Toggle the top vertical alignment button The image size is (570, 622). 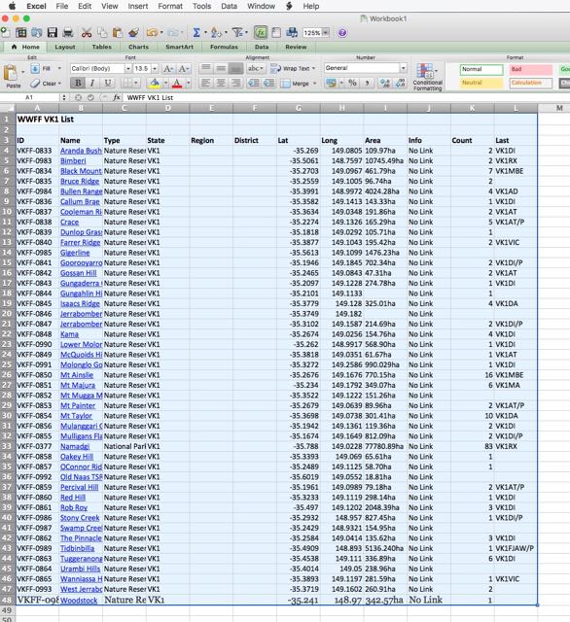[x=205, y=69]
